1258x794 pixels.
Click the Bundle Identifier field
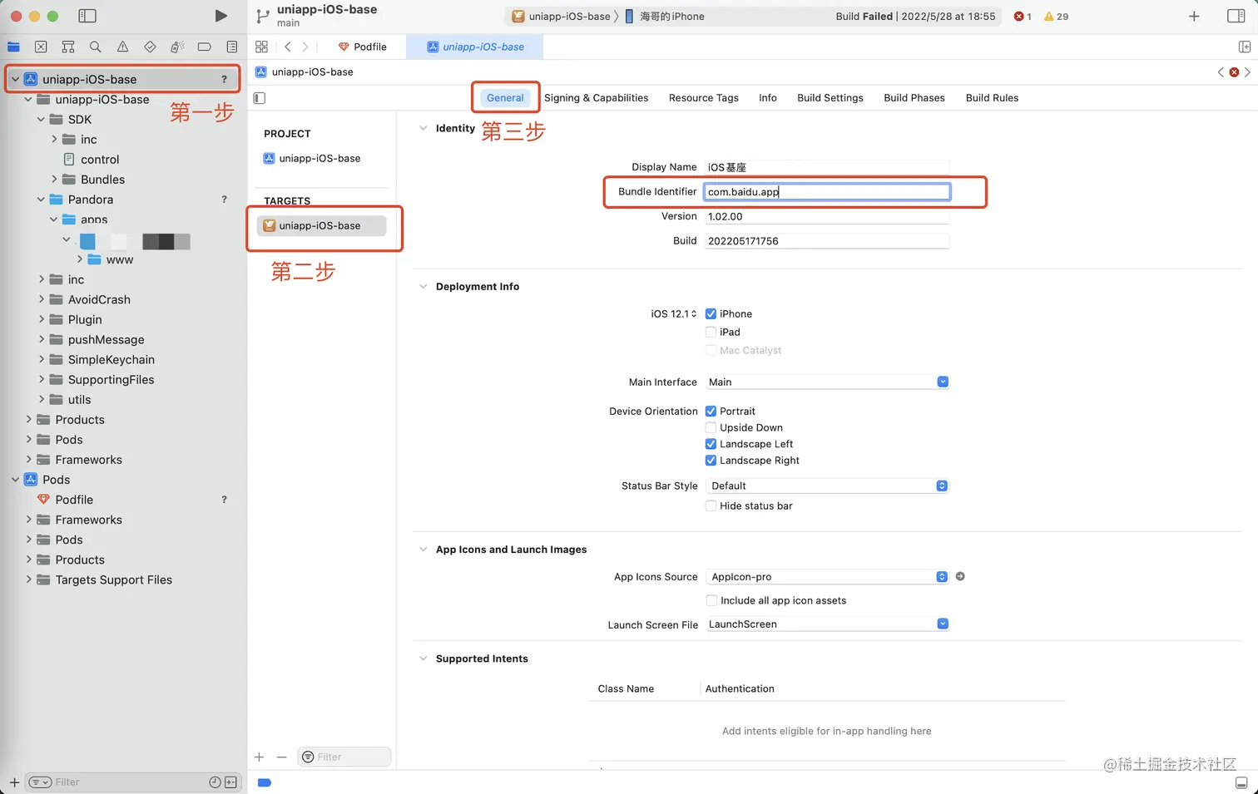[x=827, y=192]
